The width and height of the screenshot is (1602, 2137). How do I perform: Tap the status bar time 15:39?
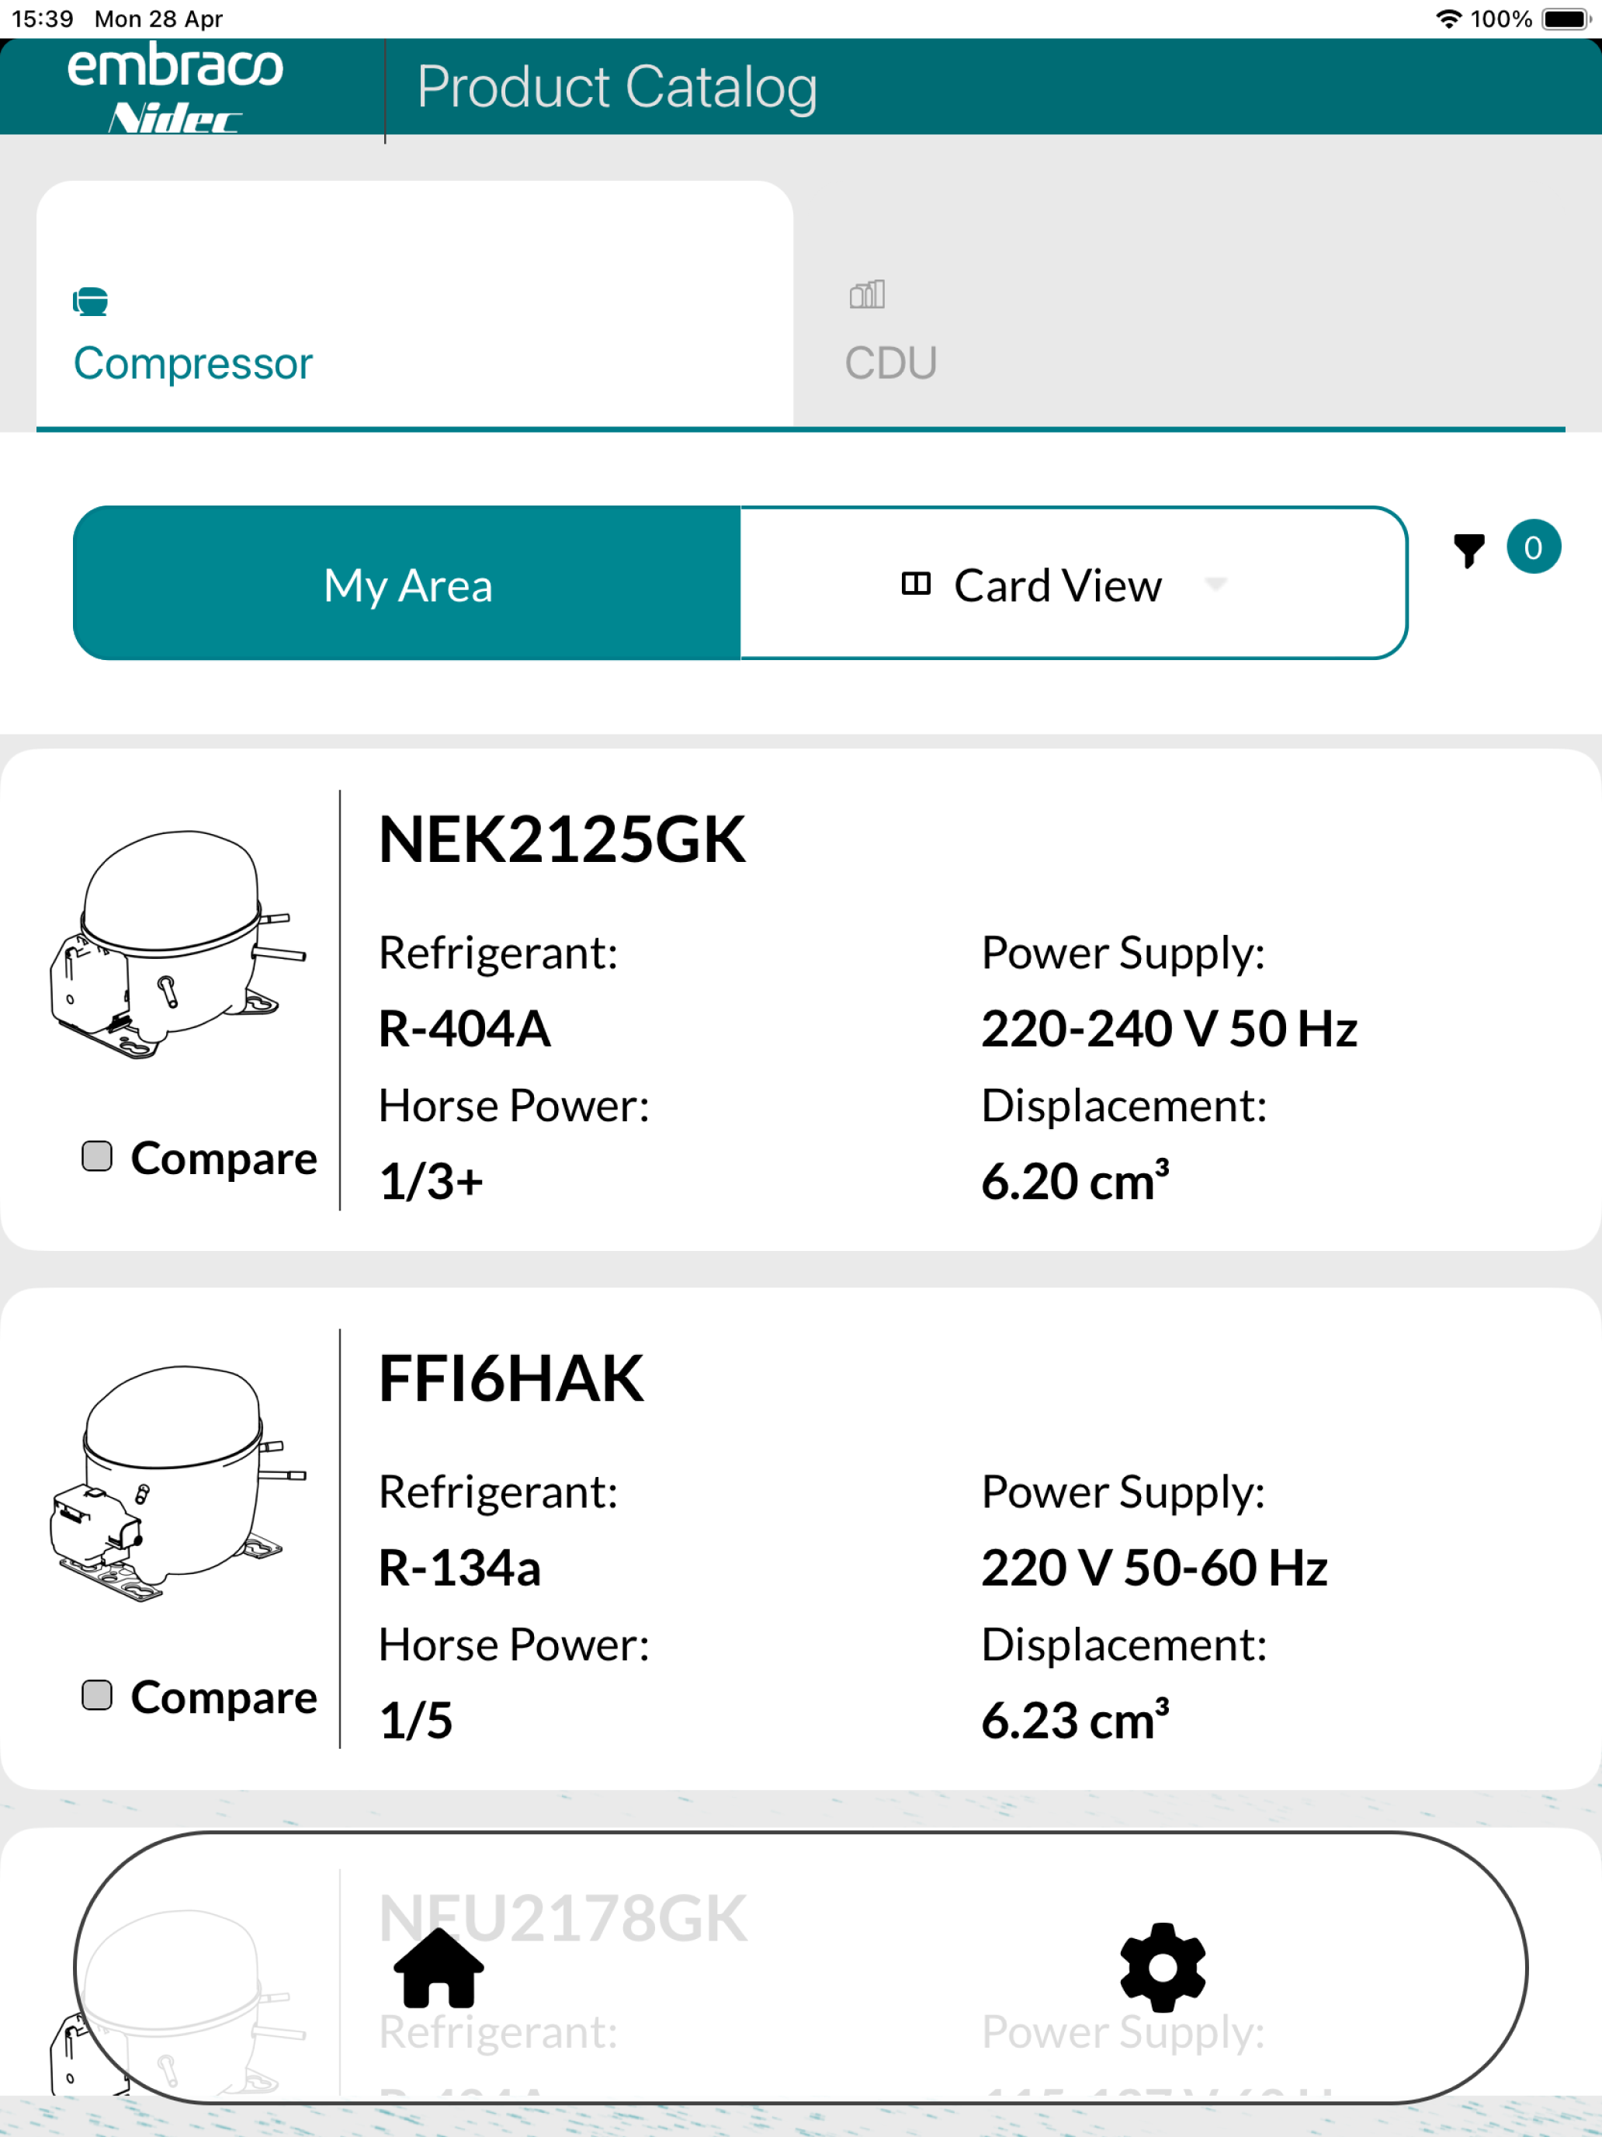[43, 19]
